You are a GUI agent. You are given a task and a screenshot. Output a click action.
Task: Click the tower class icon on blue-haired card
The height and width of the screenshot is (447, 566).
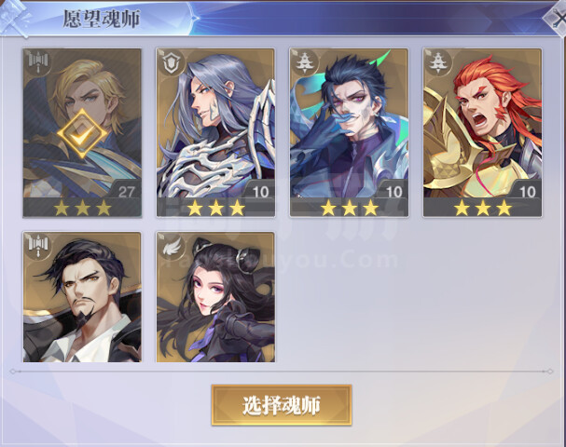(305, 62)
